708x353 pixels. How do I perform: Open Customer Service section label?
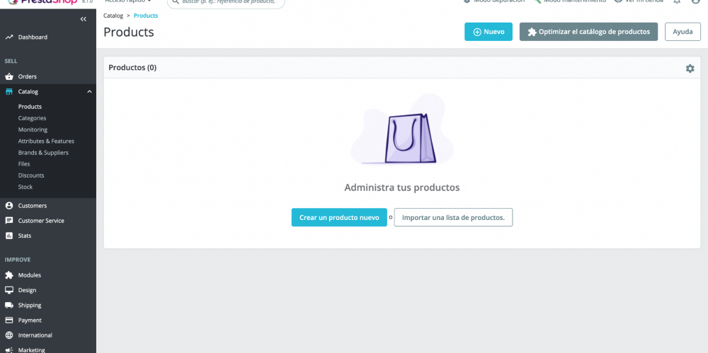pos(41,221)
